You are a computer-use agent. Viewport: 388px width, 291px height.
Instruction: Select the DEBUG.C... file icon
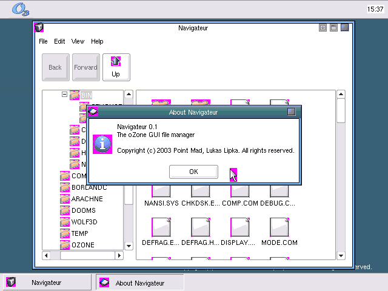[279, 191]
